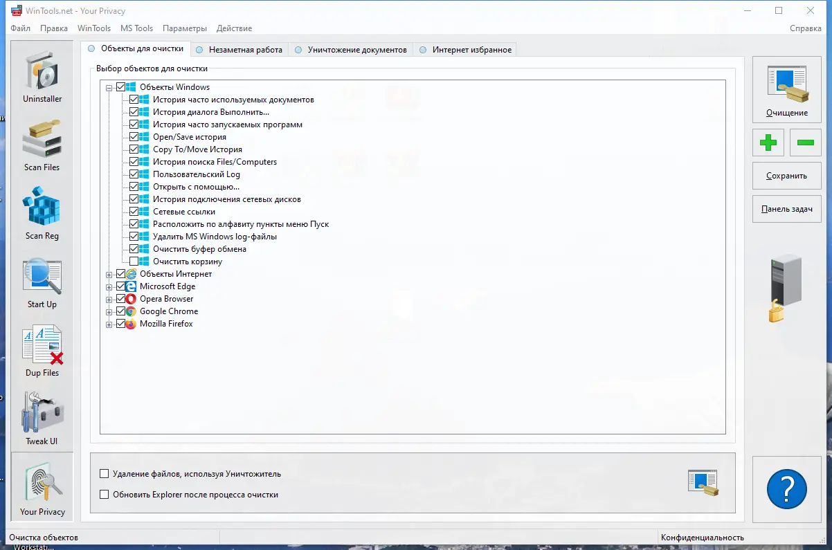Open the MS Tools menu

click(x=137, y=28)
